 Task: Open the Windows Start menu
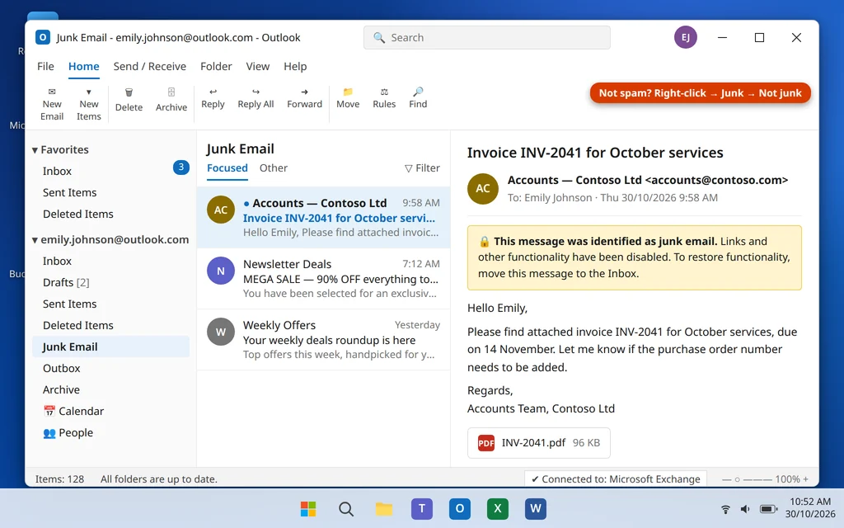tap(308, 508)
